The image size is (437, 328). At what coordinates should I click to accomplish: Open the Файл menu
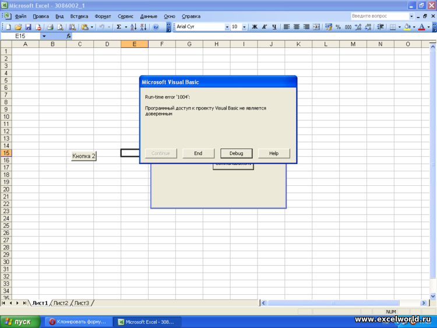[x=20, y=16]
